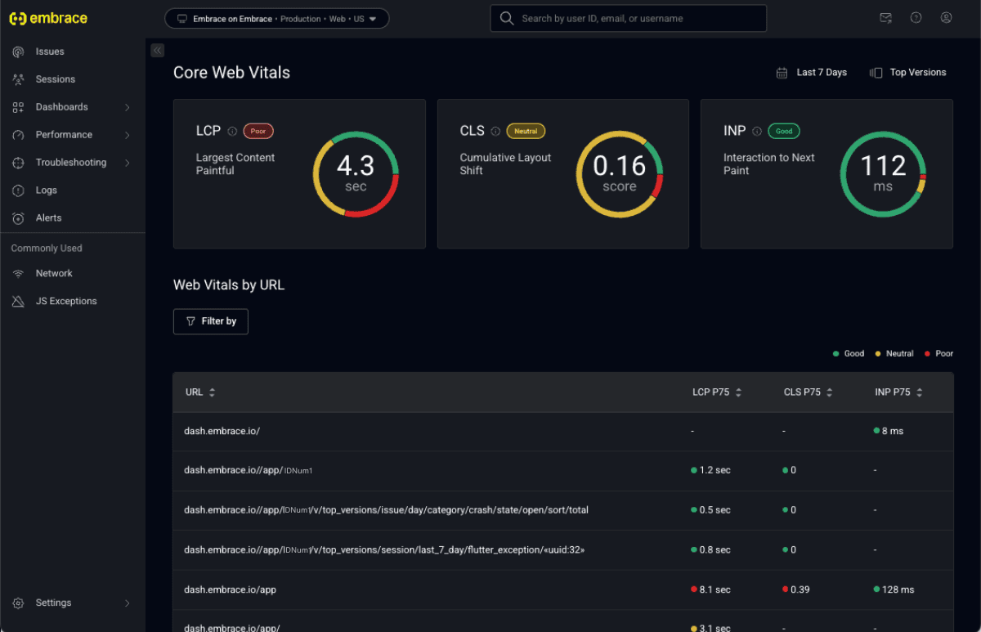Expand the Performance submenu chevron
This screenshot has height=632, width=981.
pyautogui.click(x=128, y=135)
